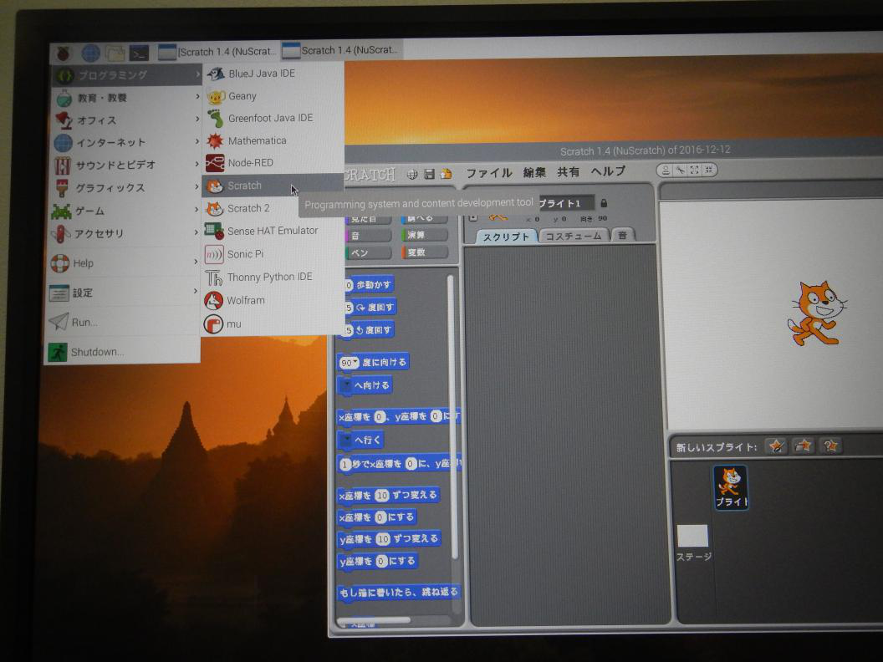Click the Raspberry Pi menu button
The width and height of the screenshot is (883, 662).
(x=63, y=53)
